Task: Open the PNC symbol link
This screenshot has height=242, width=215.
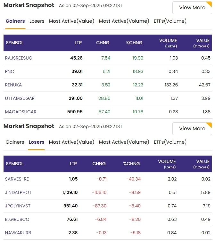Action: coord(10,71)
